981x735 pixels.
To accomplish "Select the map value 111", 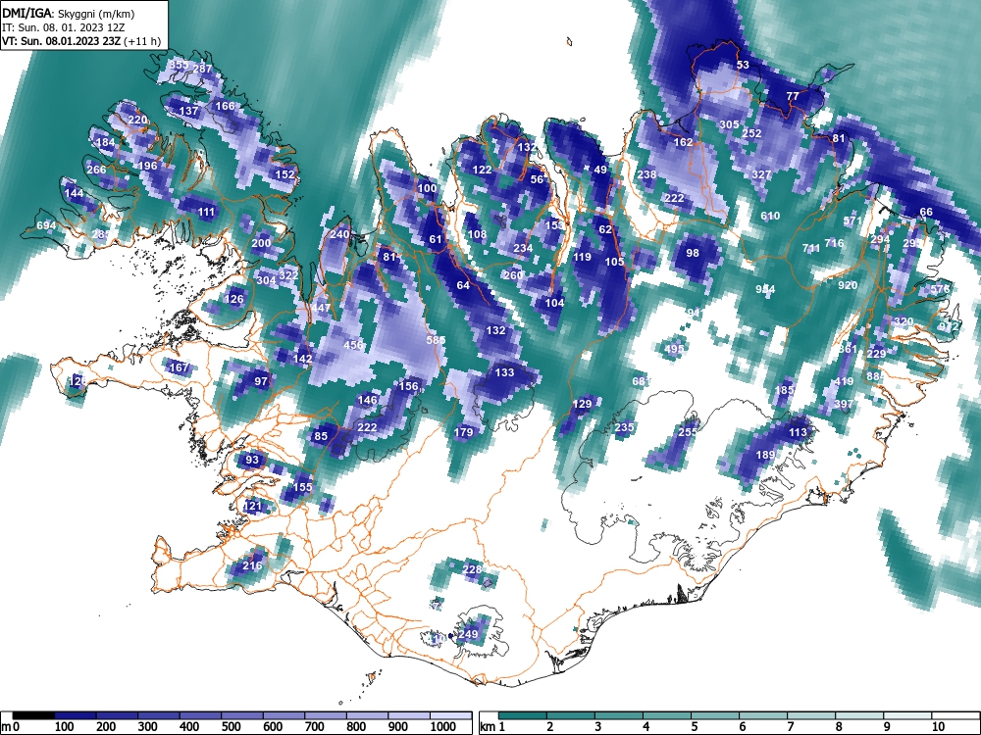I will pos(206,212).
